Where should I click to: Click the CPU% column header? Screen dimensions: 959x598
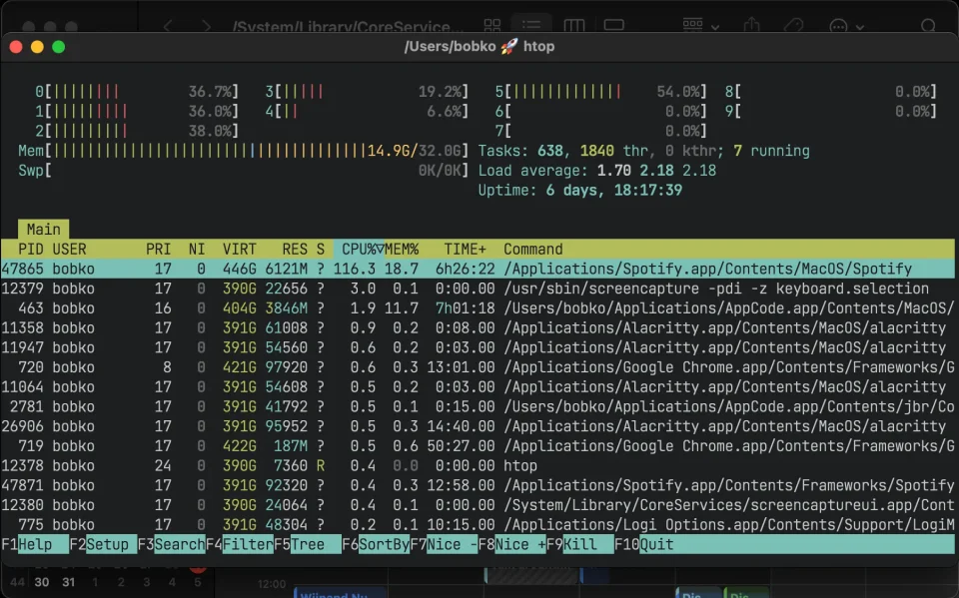[359, 249]
